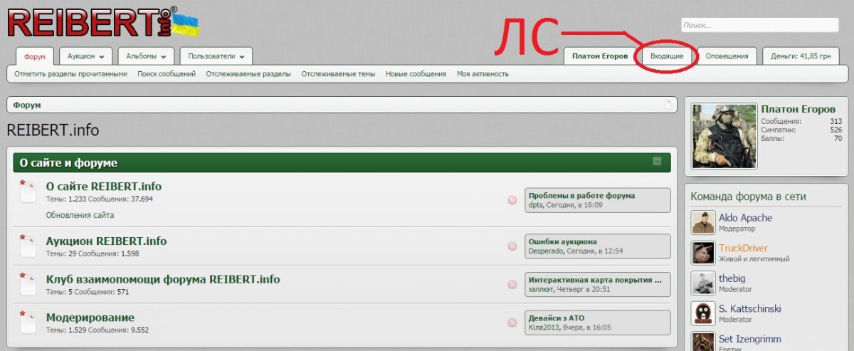Open TruckDriver profile name
Viewport: 854px width, 351px height.
click(743, 248)
